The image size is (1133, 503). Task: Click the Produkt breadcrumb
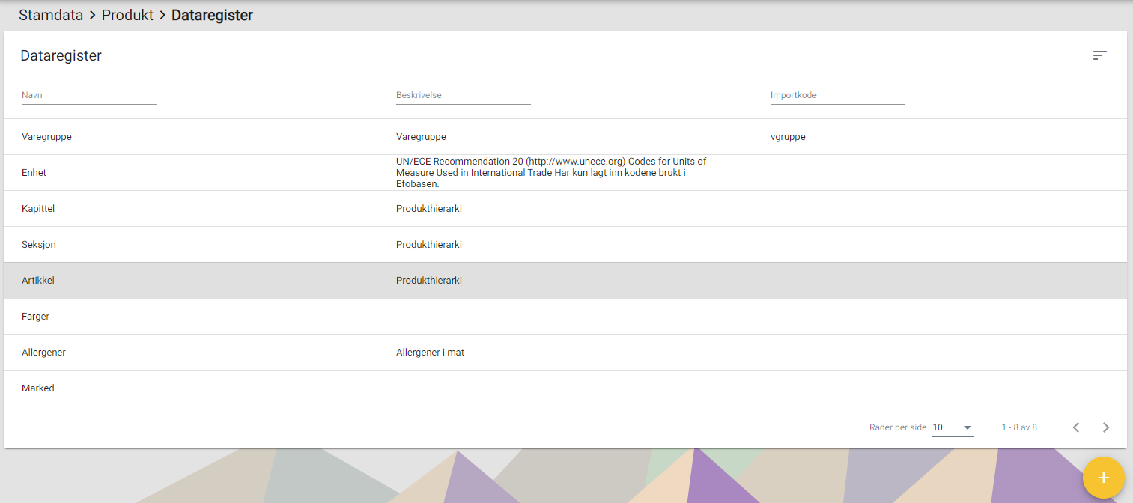tap(127, 15)
